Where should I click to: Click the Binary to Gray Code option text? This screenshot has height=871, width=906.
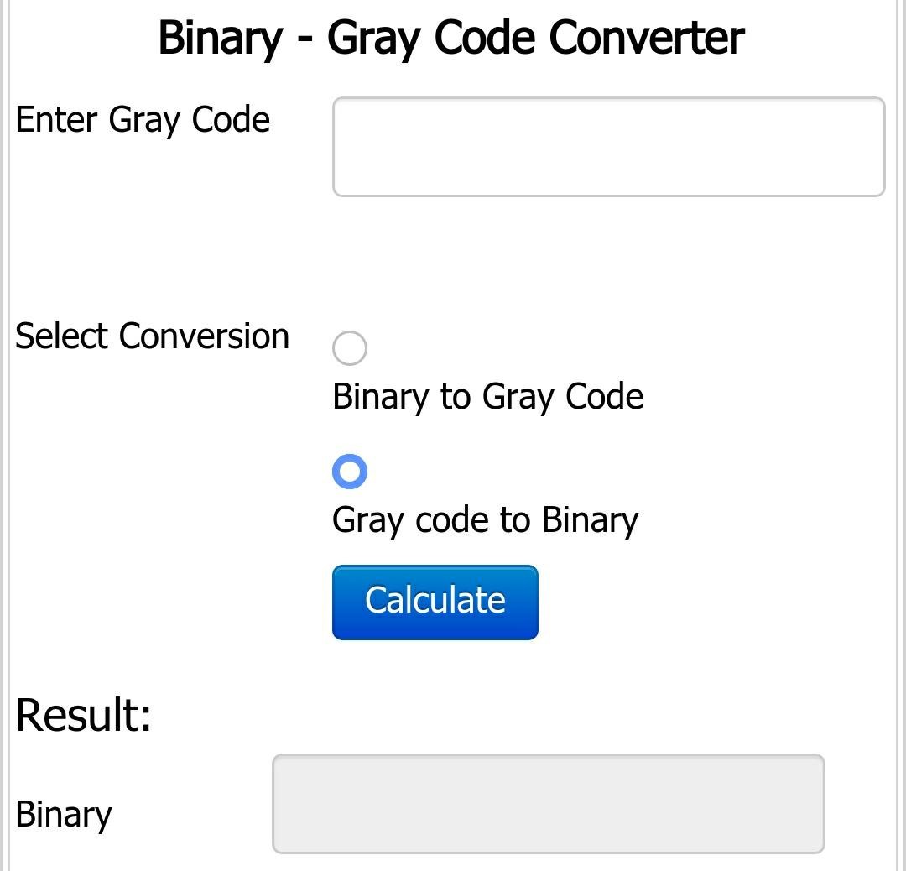488,396
